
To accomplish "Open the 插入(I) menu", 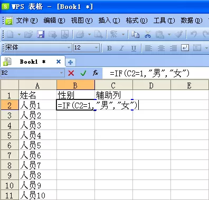I will point(109,21).
